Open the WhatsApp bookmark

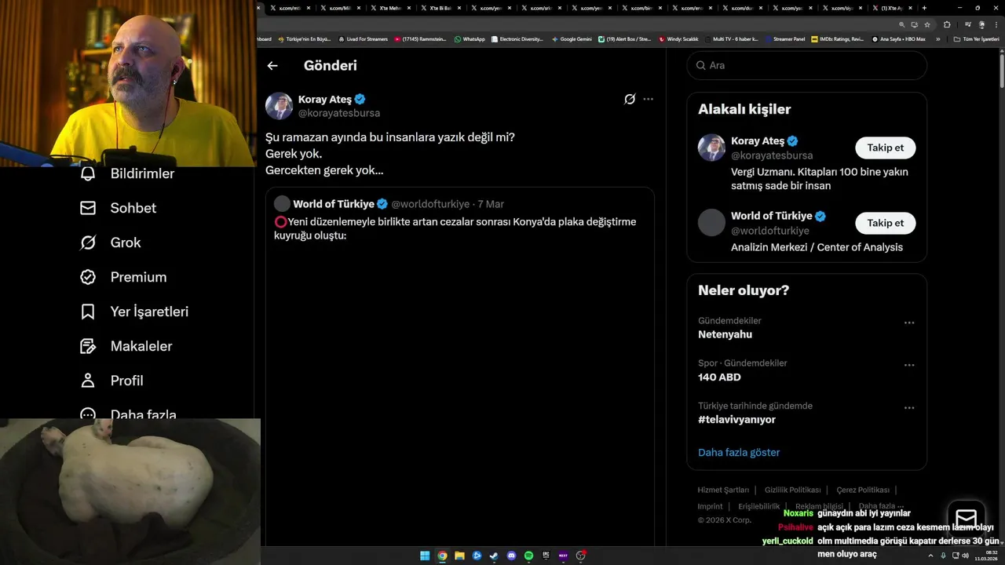point(470,38)
